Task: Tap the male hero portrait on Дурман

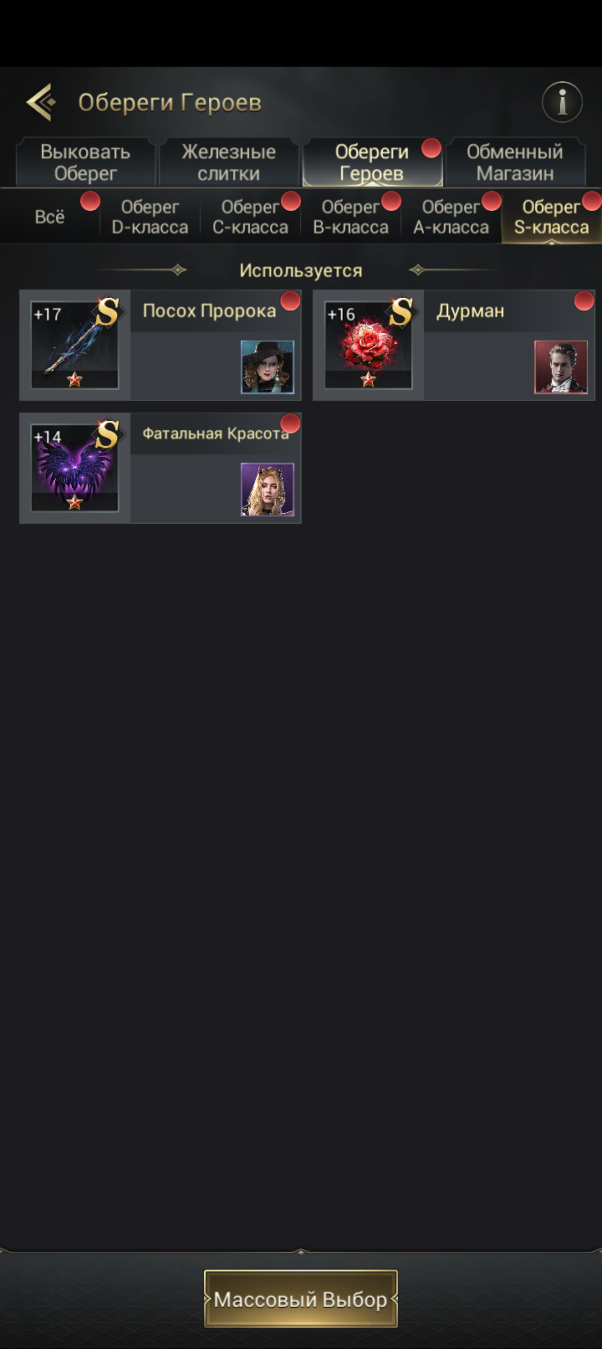Action: point(561,367)
